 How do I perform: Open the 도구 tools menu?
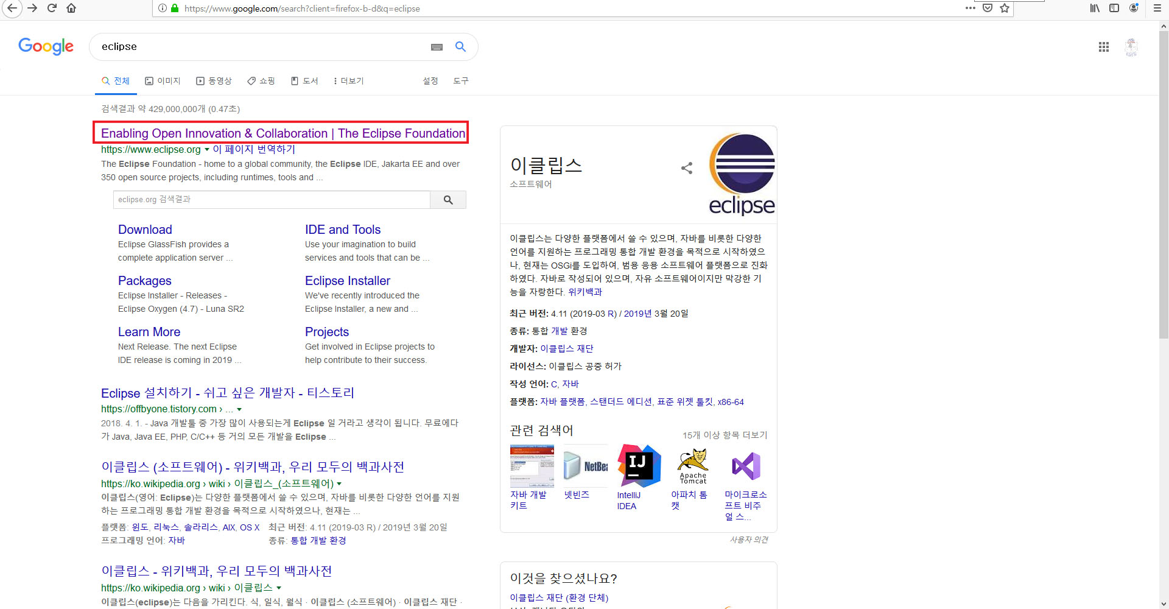coord(461,81)
